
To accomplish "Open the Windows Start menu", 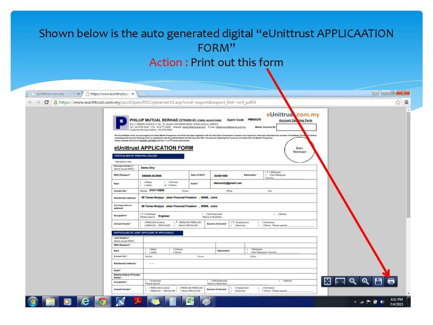I will coord(33,302).
